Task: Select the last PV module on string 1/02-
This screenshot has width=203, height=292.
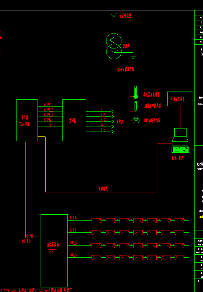Action: [x=180, y=257]
